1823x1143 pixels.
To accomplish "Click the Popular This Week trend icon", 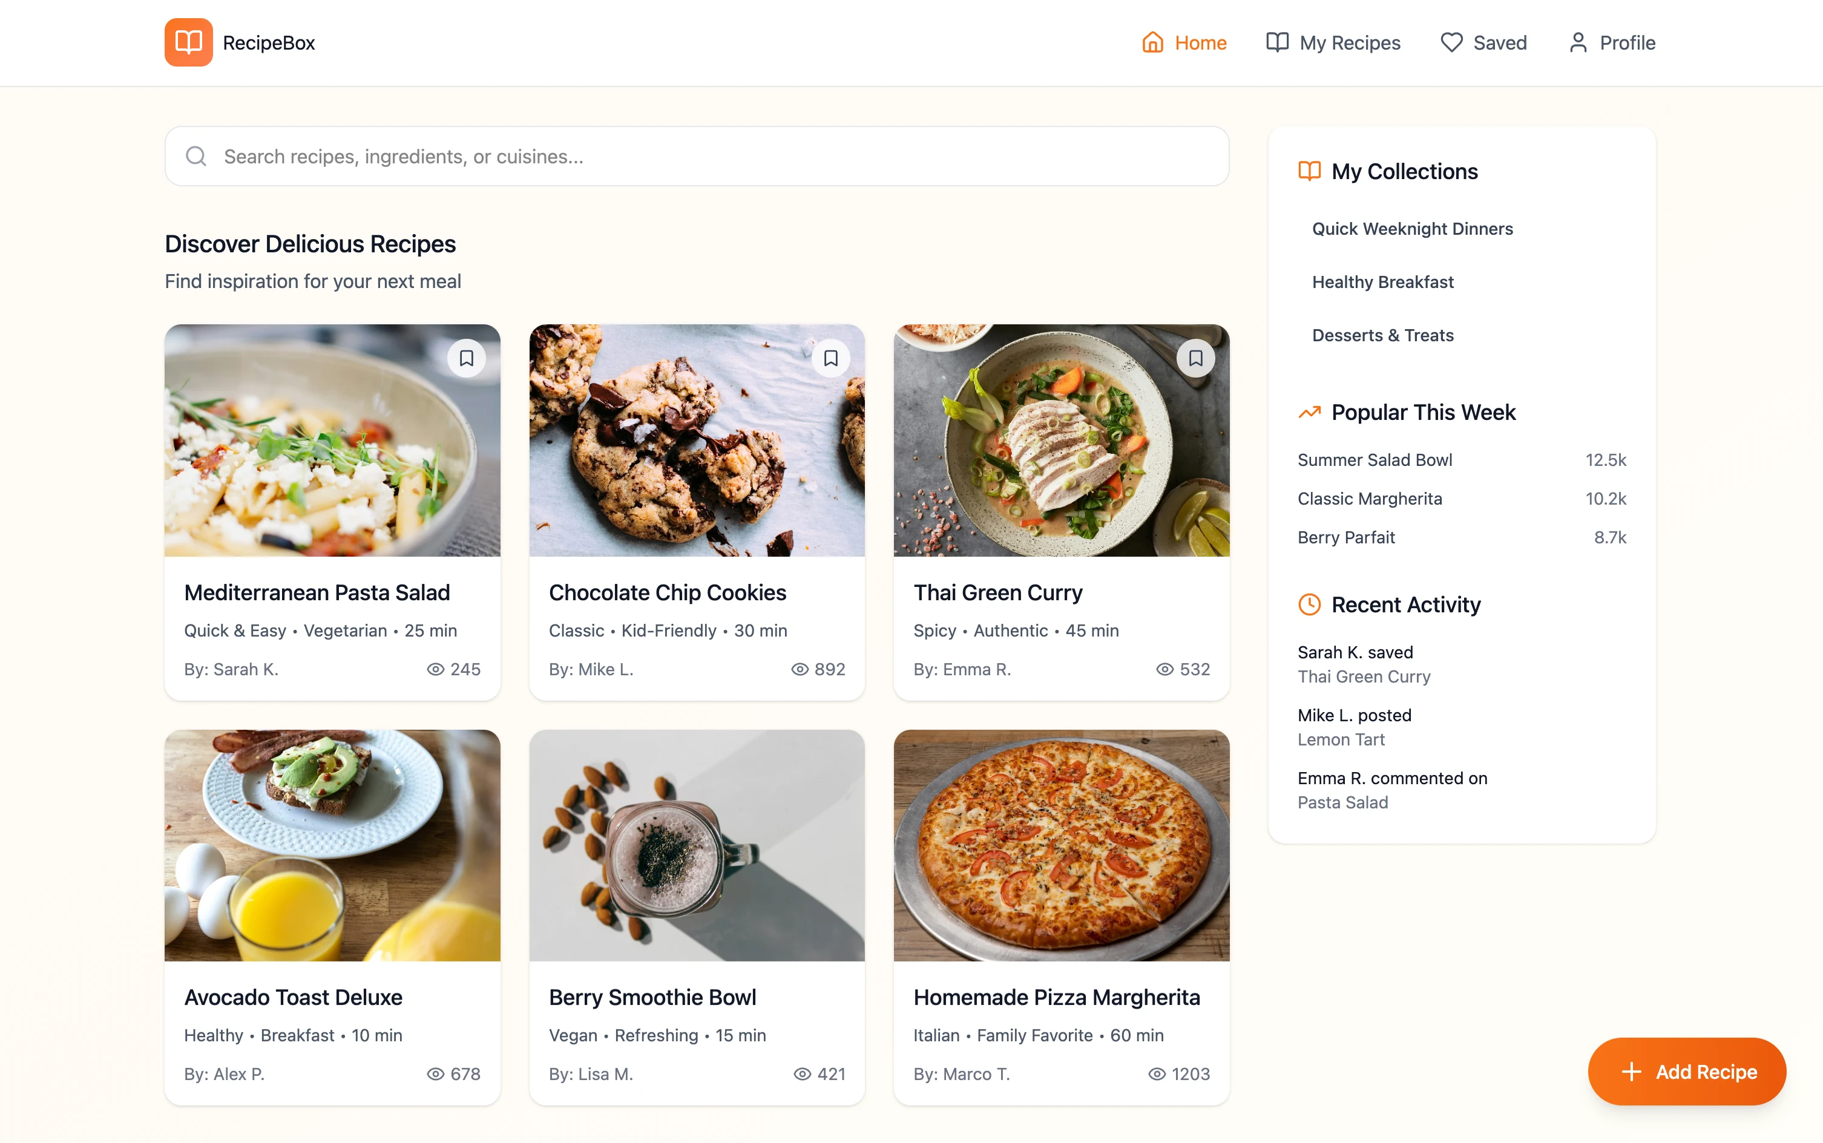I will point(1309,413).
